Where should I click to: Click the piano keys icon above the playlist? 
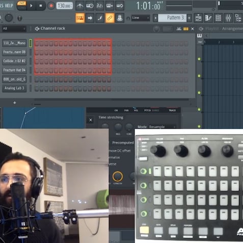pos(199,36)
